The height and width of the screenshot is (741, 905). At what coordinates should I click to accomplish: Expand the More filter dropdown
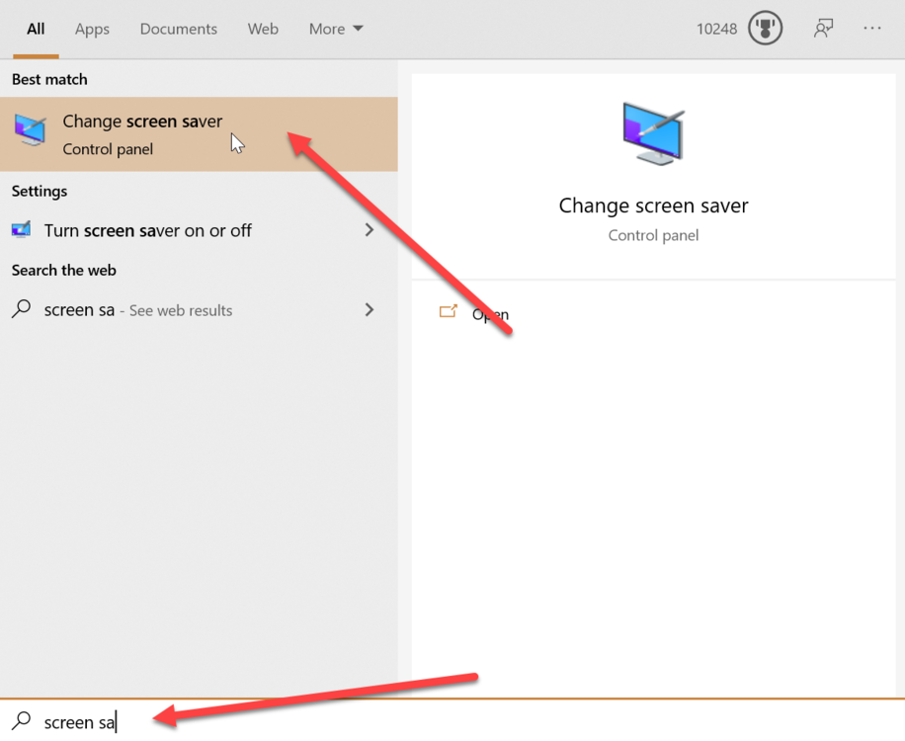tap(336, 29)
